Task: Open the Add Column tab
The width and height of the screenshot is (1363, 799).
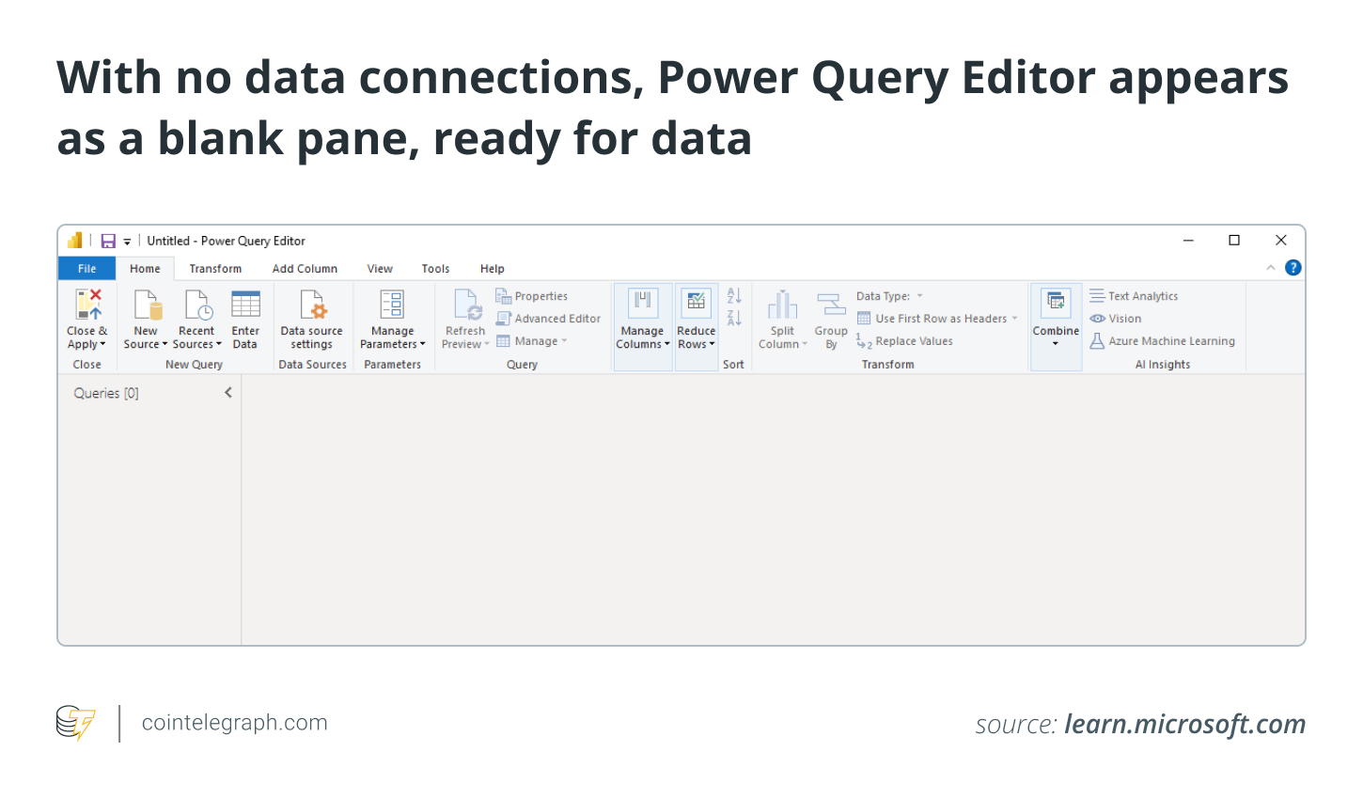Action: click(x=305, y=269)
